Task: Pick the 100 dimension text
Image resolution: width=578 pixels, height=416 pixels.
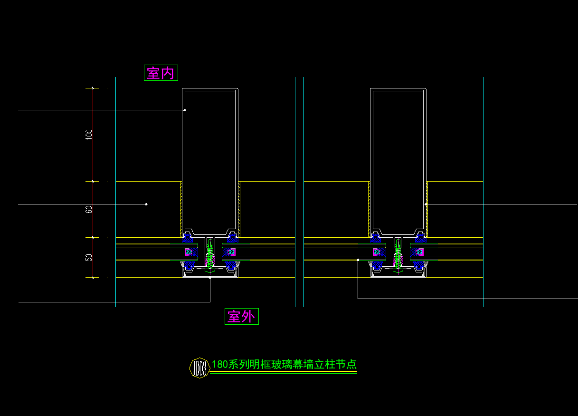Action: (89, 135)
